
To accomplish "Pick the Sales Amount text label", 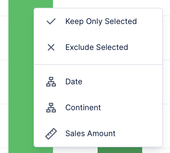I will [90, 134].
